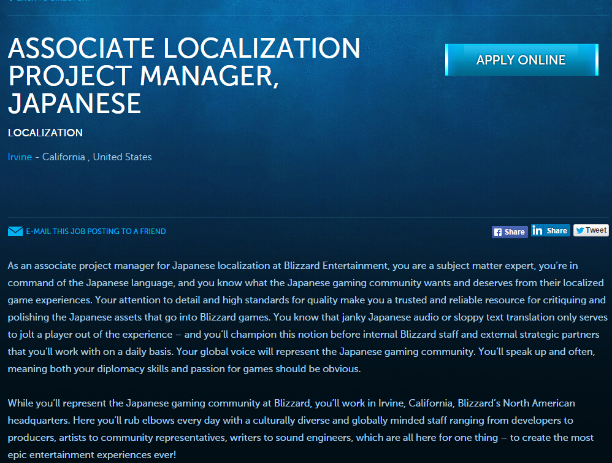
Task: Click the 'United States' location text
Action: click(122, 157)
